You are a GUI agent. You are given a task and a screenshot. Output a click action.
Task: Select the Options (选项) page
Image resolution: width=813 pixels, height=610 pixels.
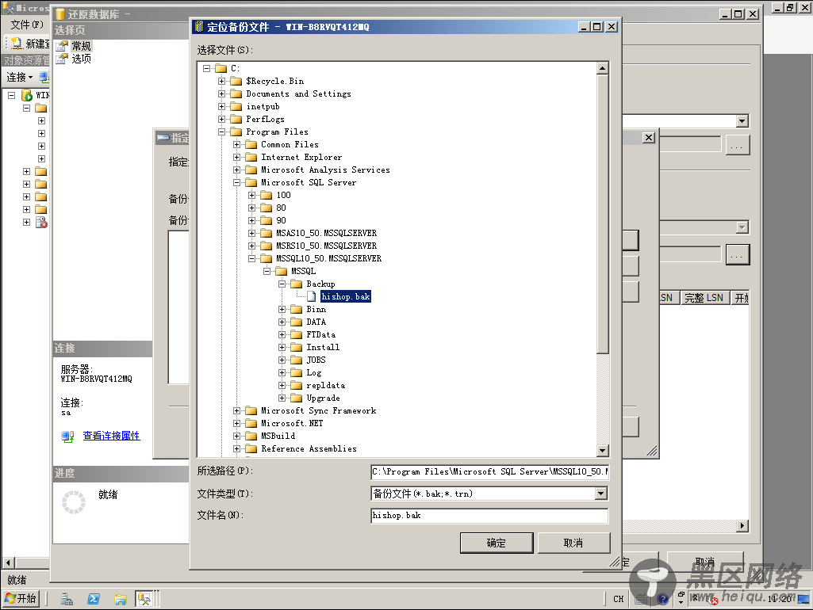pos(81,59)
